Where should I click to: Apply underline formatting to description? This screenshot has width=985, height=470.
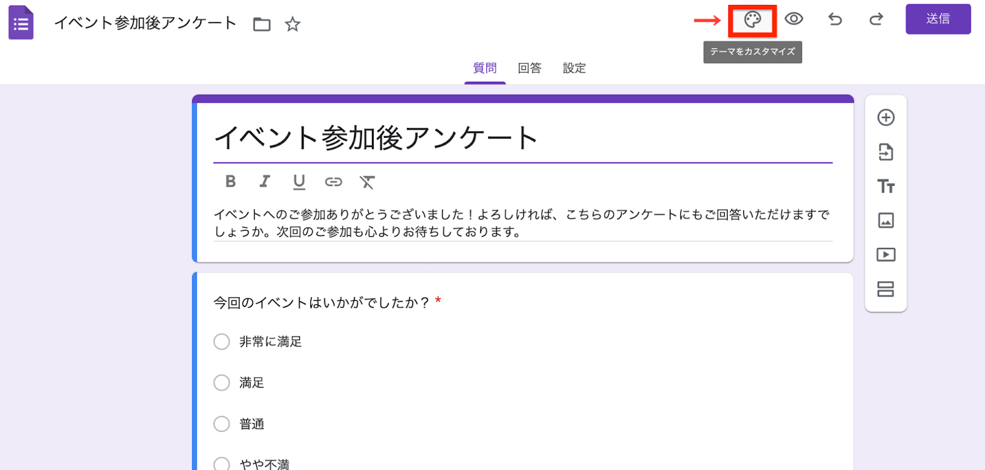pos(299,182)
